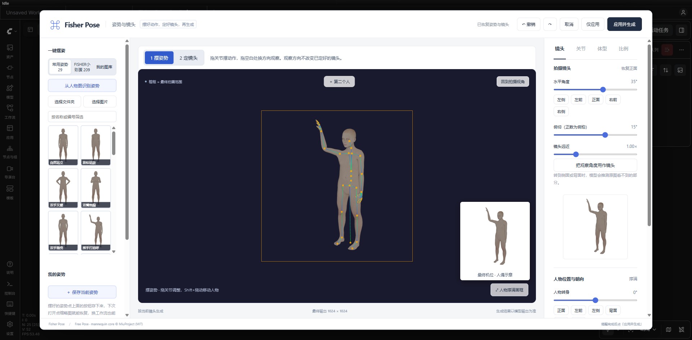The width and height of the screenshot is (692, 340).
Task: Click the redo arrow button next to 撤销
Action: [x=550, y=24]
